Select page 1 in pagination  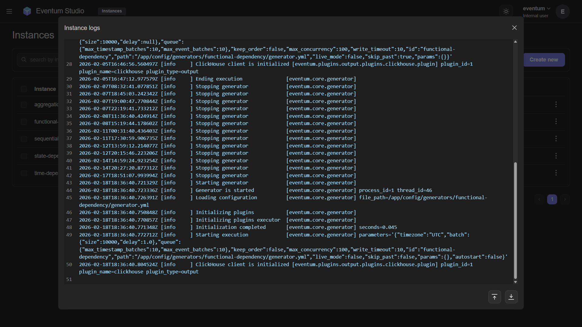click(552, 200)
